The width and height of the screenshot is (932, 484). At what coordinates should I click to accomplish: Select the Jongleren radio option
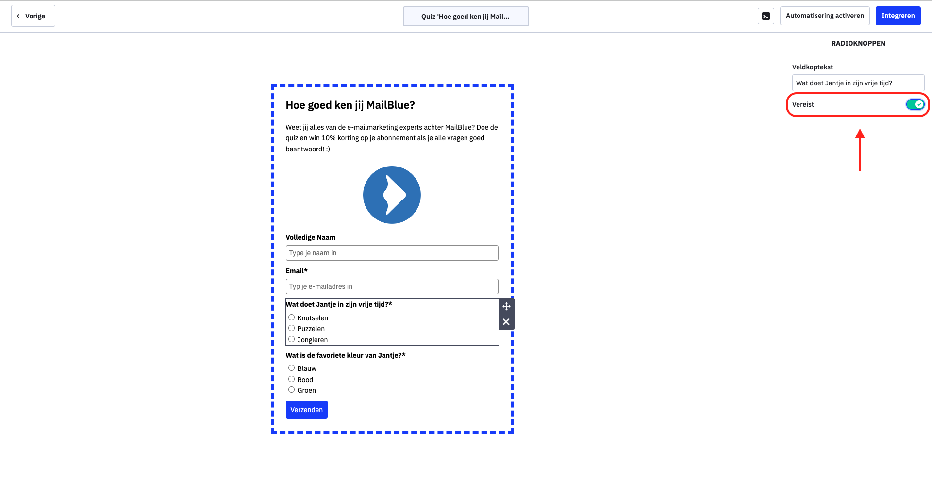[x=292, y=339]
